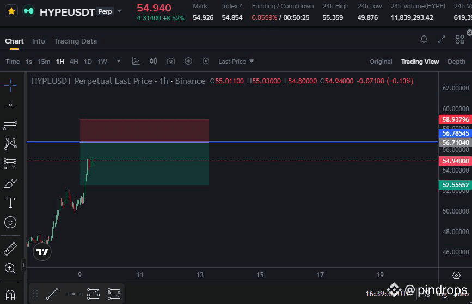Toggle the magnet snap mode
472x304 pixels.
10,295
